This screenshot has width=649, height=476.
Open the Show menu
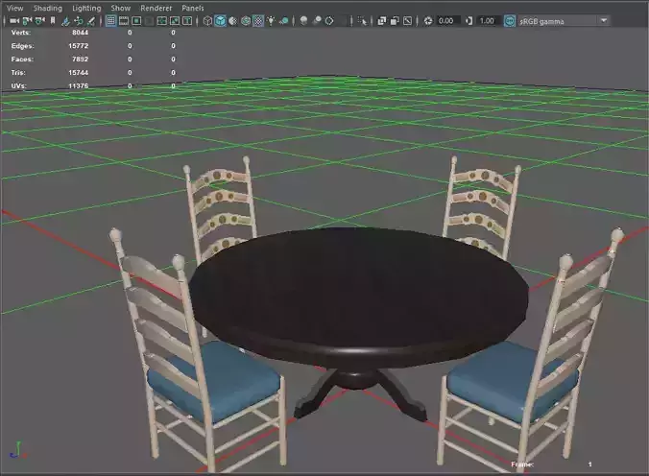tap(120, 8)
